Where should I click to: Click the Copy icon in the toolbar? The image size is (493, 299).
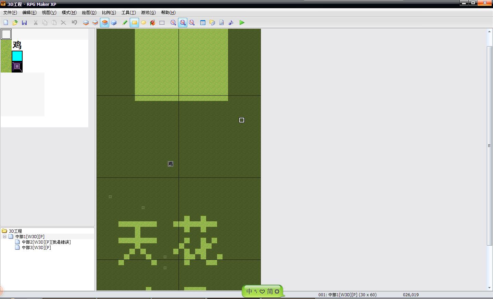tap(45, 23)
